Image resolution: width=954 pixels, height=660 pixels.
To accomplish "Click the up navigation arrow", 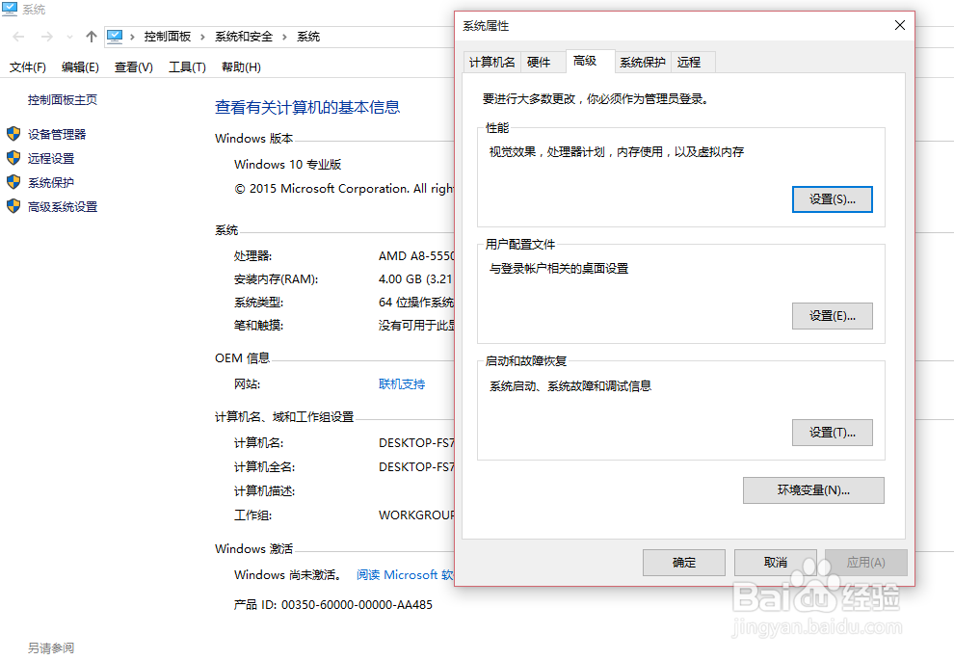I will pyautogui.click(x=91, y=36).
